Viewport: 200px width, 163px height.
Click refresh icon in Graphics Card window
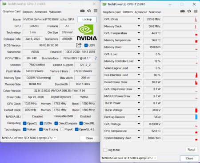(x=89, y=11)
